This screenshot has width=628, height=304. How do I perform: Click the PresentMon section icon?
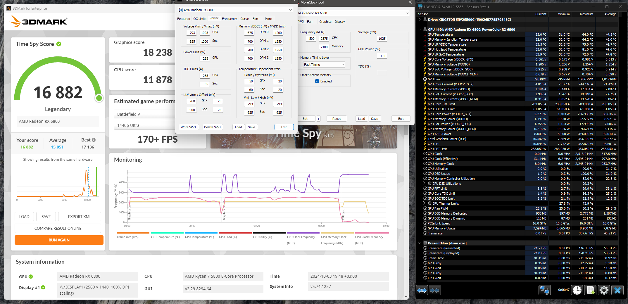[425, 243]
